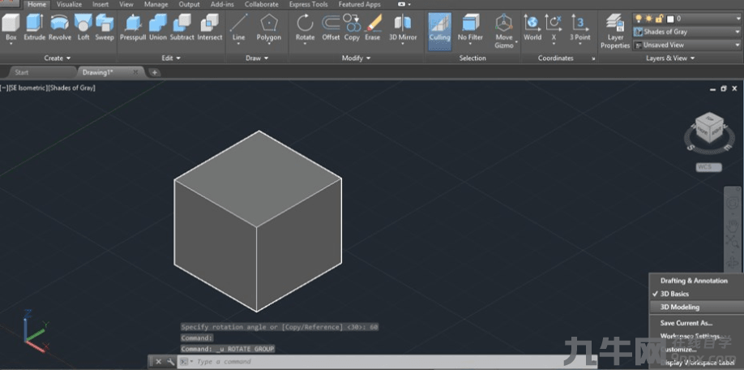Viewport: 744px width, 370px height.
Task: Open the Home ribbon tab
Action: click(37, 4)
